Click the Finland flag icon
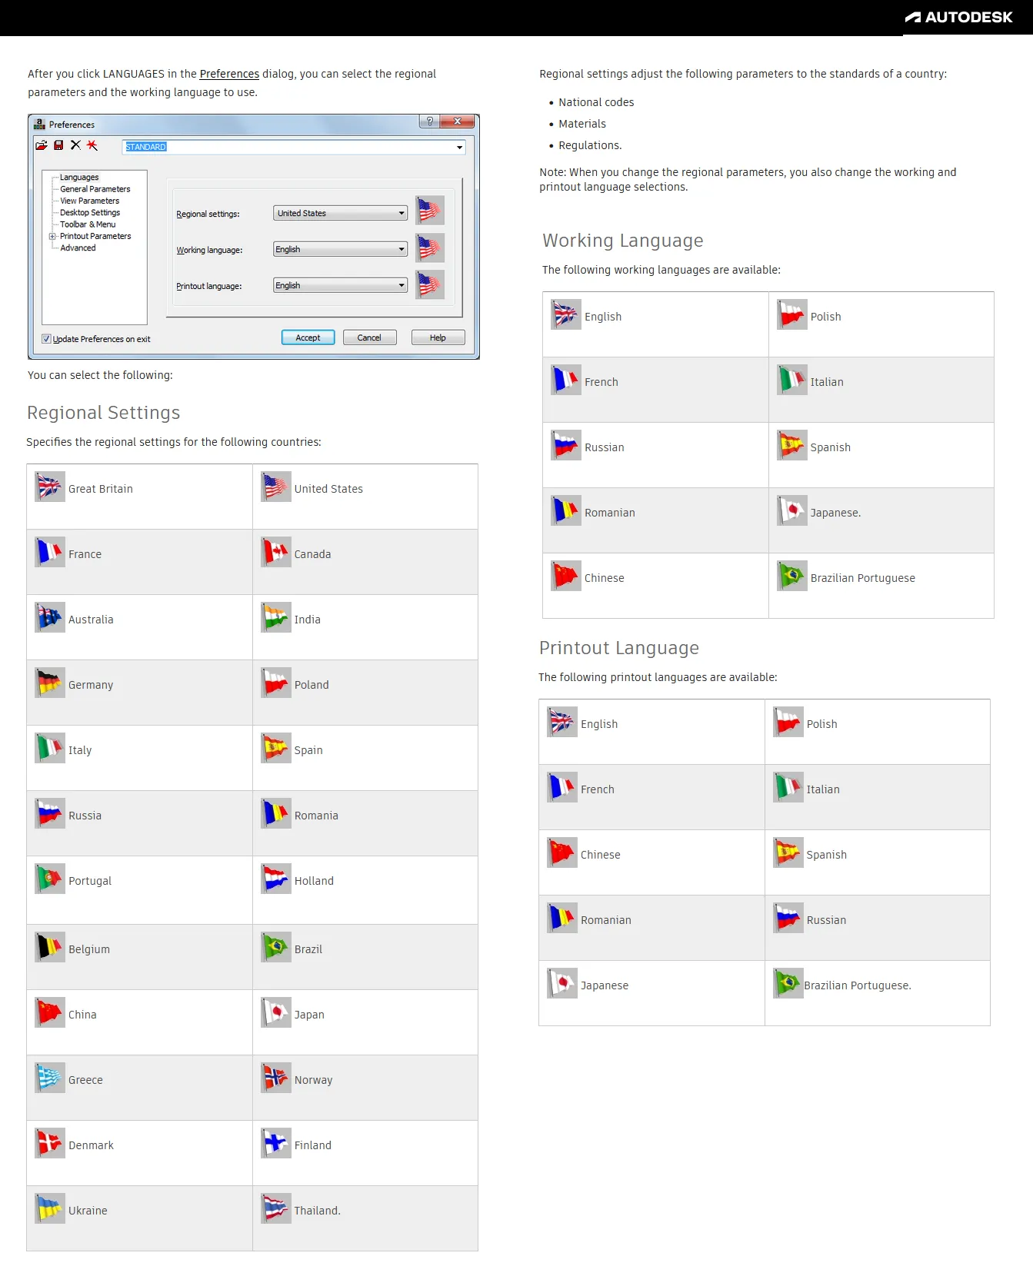Screen dimensions: 1033x1276 coord(276,1143)
